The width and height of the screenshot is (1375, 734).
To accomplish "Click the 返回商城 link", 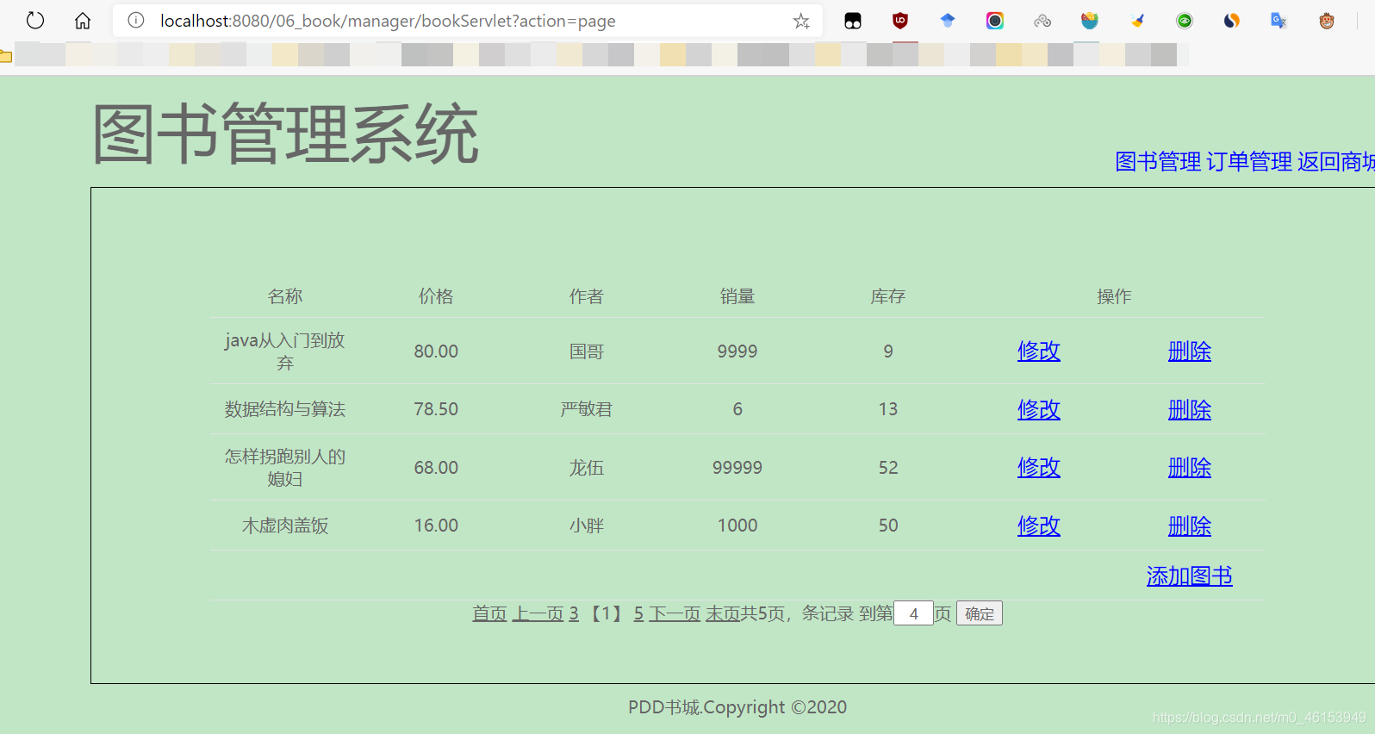I will [x=1336, y=162].
